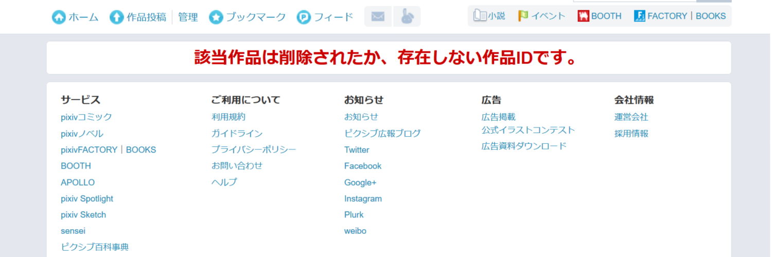Open the Twitter footer link
Screen dimensions: 772x257
[x=357, y=150]
